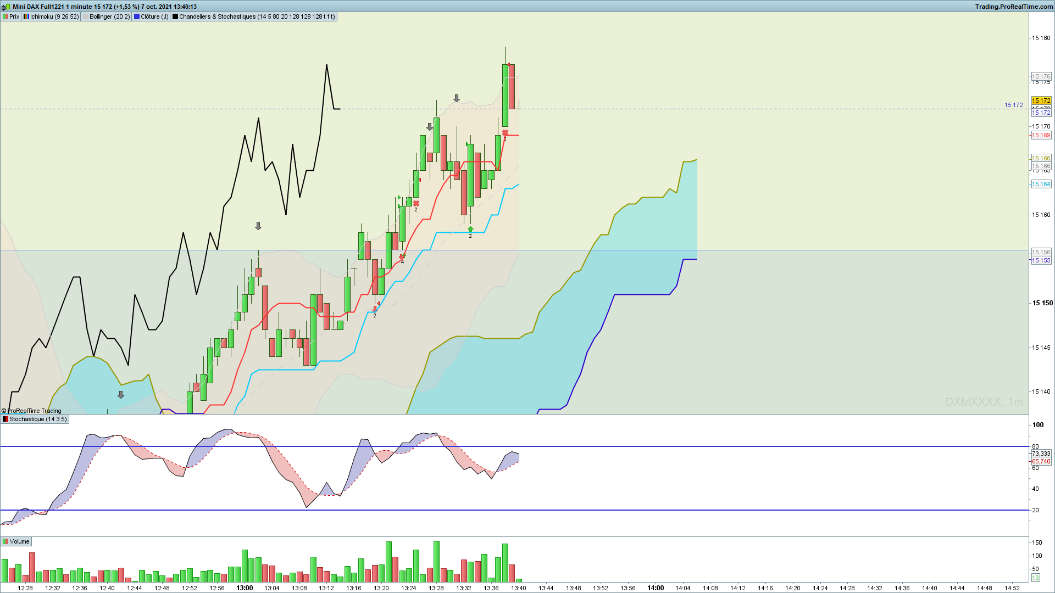This screenshot has width=1055, height=593.
Task: Click the volume value tag 13
Action: tap(1035, 578)
